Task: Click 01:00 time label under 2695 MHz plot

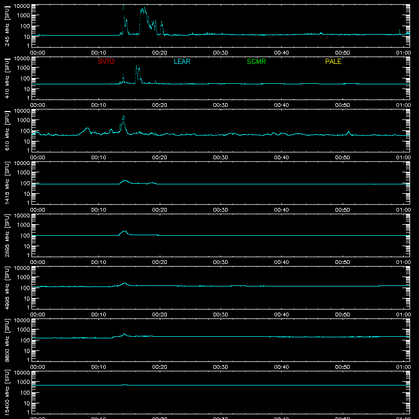Action: pyautogui.click(x=403, y=262)
